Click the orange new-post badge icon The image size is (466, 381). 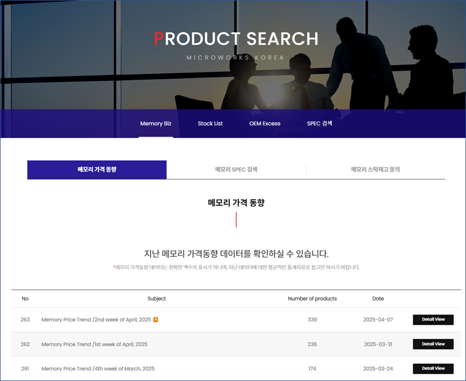[156, 319]
